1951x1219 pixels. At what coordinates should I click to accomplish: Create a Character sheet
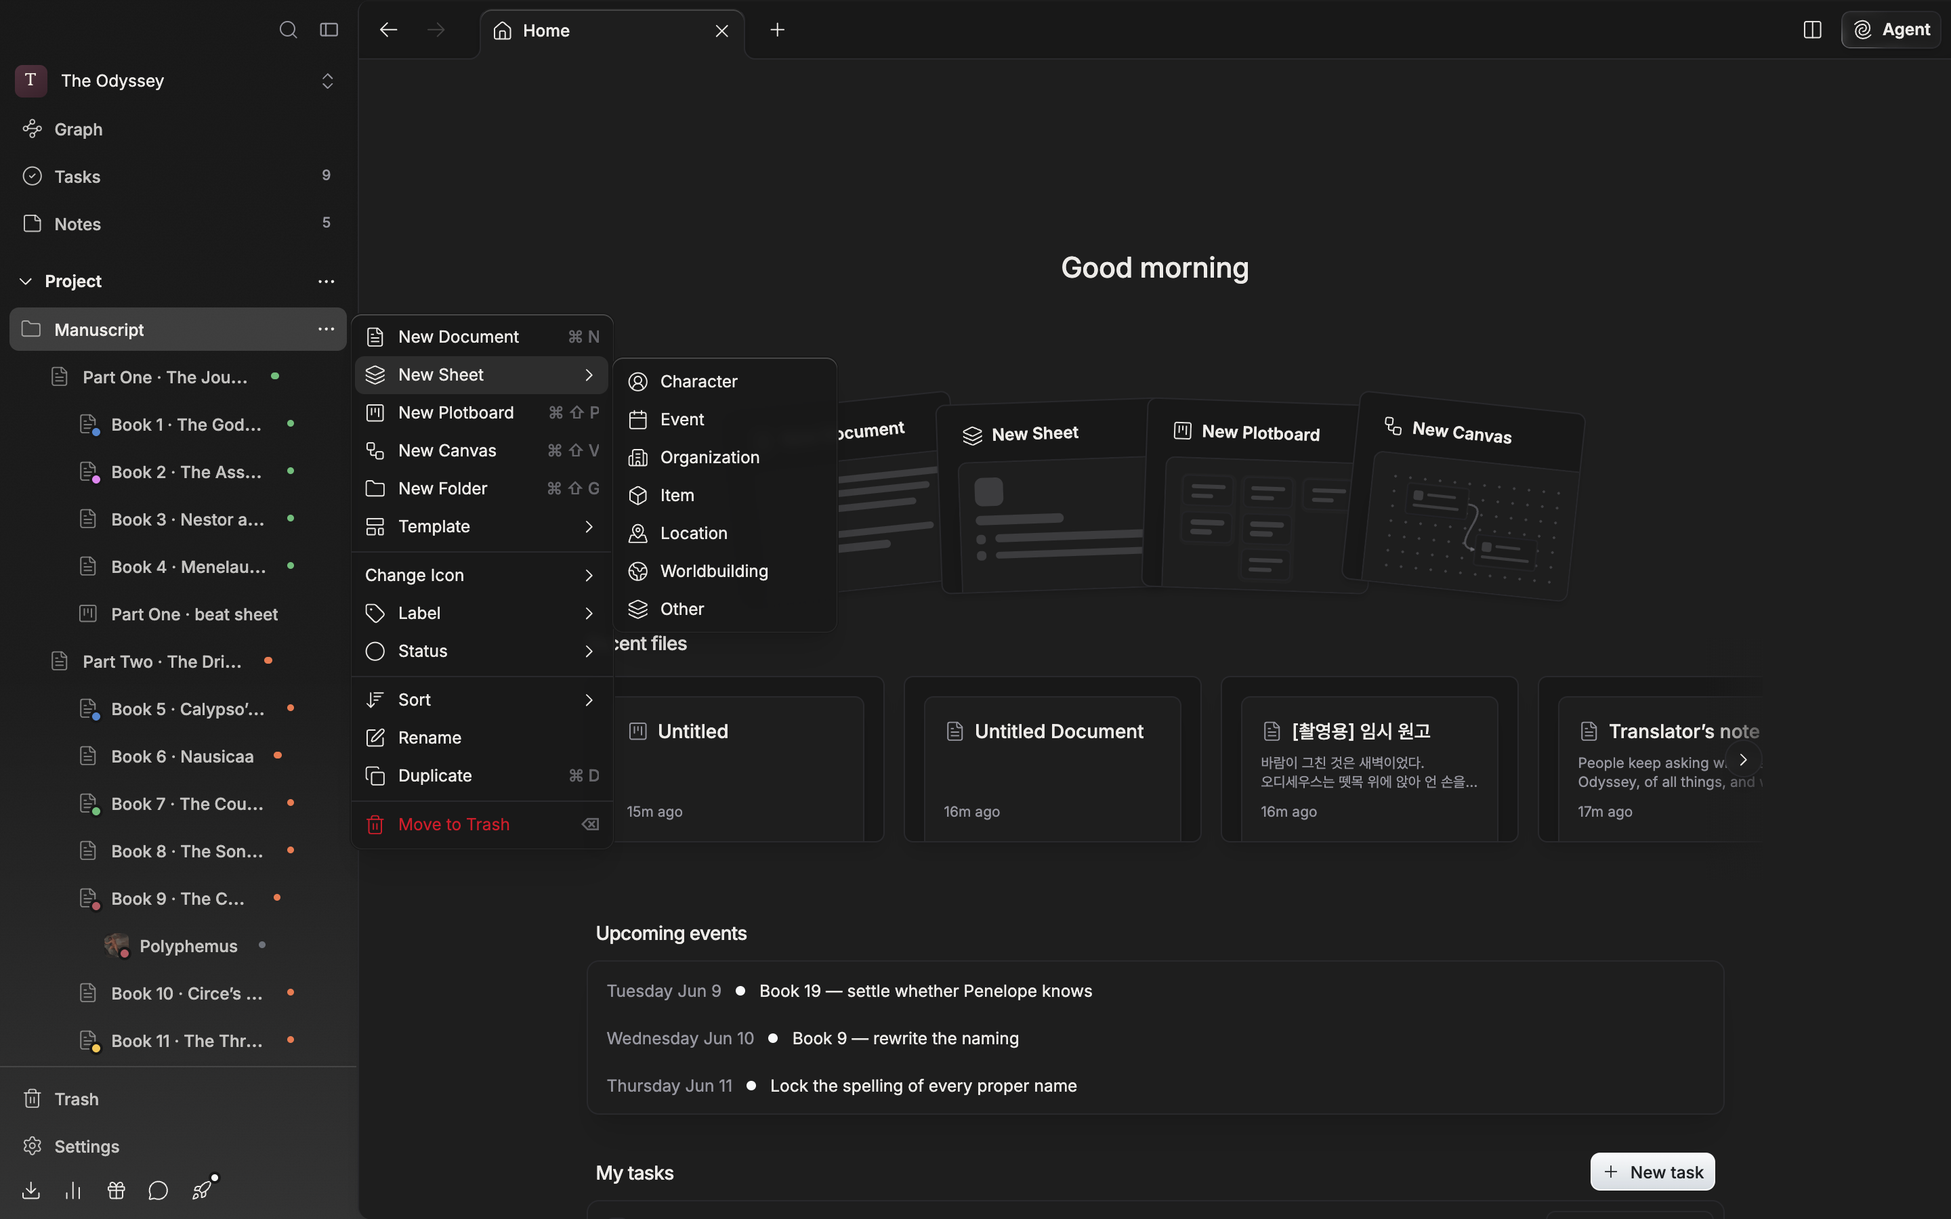click(725, 381)
